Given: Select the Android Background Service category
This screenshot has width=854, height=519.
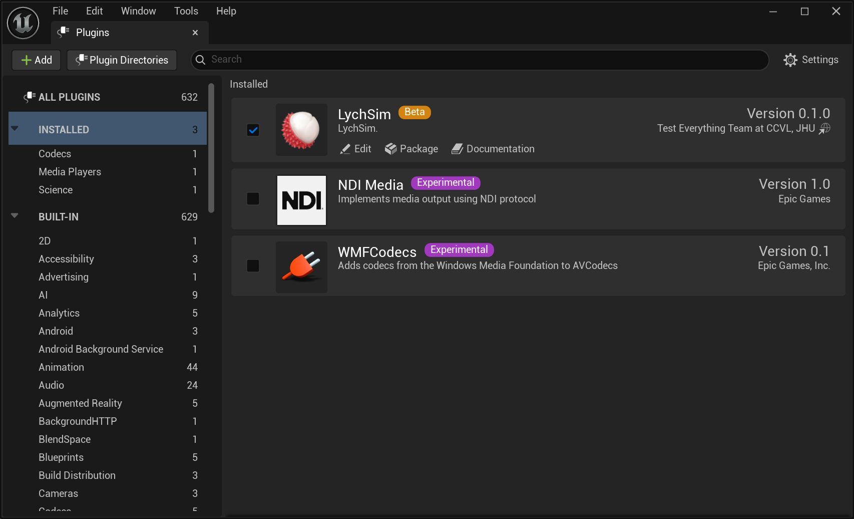Looking at the screenshot, I should (108, 349).
